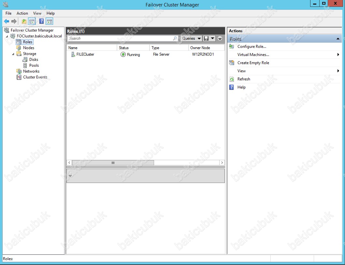The width and height of the screenshot is (345, 265).
Task: Collapse the Roles section in Actions pane
Action: (338, 39)
